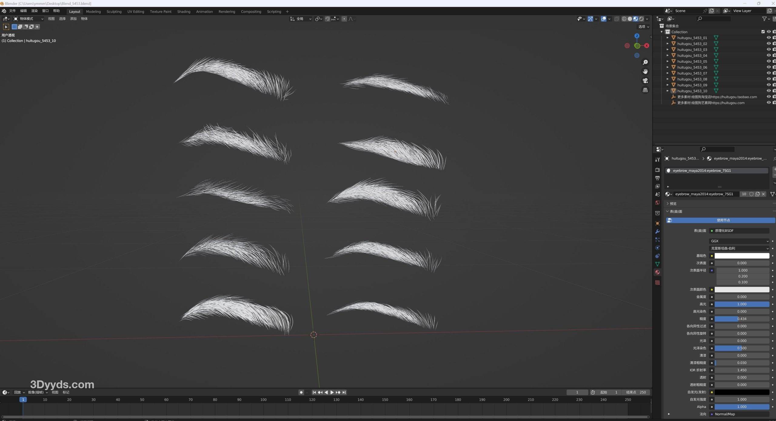Switch to orthographic view grid icon
Viewport: 776px width, 421px height.
[x=645, y=90]
